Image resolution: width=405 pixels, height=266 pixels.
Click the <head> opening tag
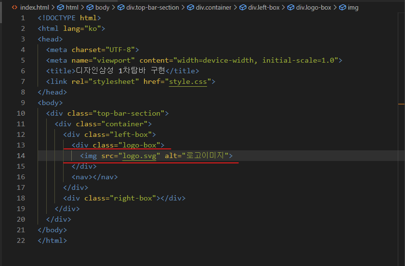(x=50, y=40)
